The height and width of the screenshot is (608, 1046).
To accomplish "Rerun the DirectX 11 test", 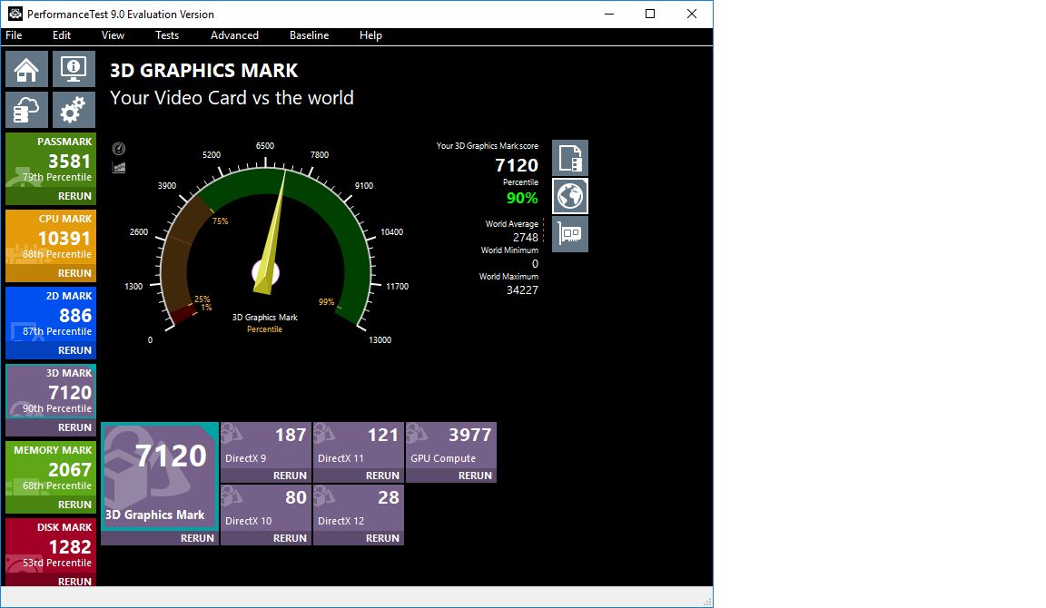I will tap(382, 476).
